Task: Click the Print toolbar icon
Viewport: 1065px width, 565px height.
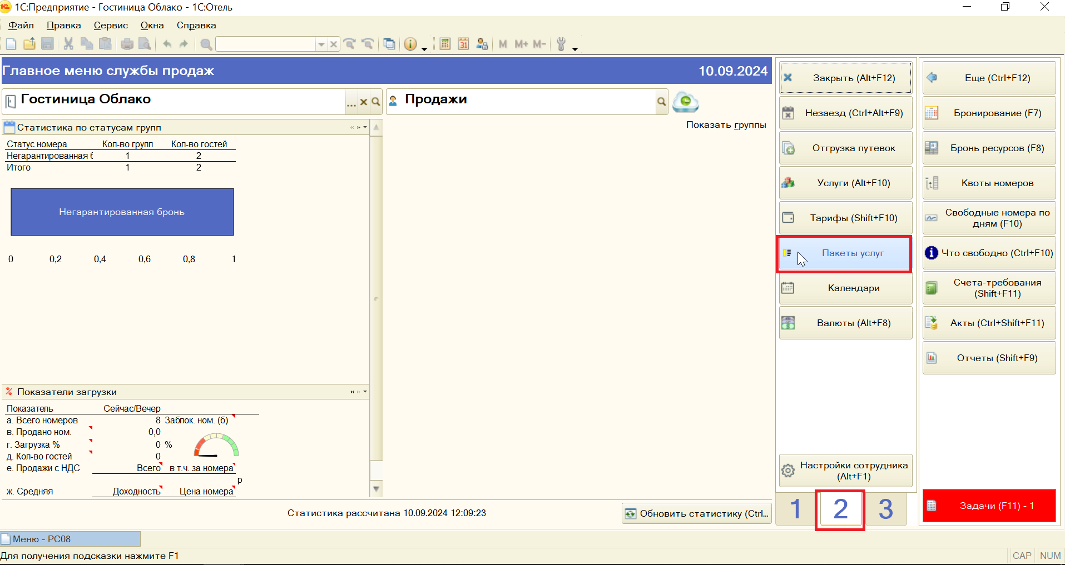Action: pyautogui.click(x=127, y=44)
